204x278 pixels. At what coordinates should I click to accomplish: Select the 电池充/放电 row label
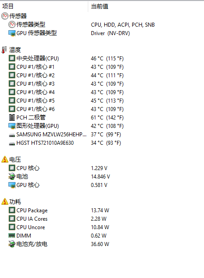[32, 244]
